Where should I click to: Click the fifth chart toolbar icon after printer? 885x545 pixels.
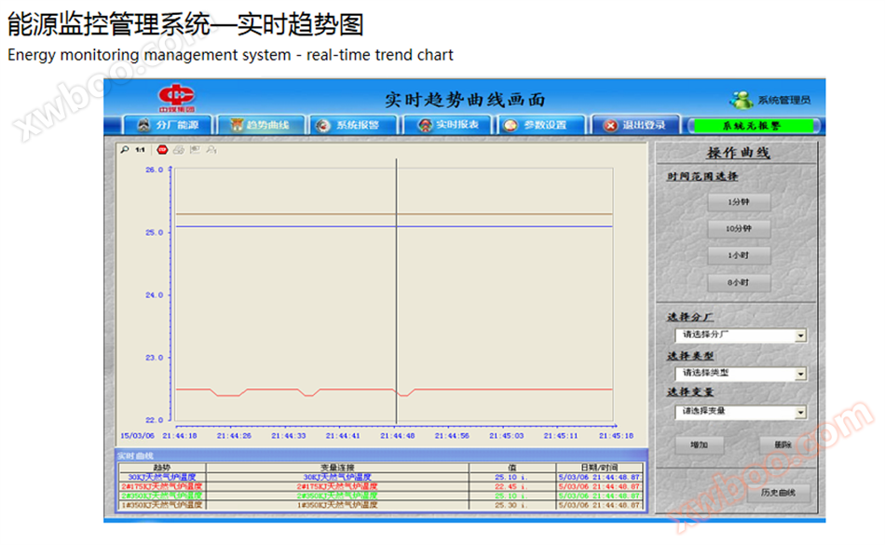[x=195, y=149]
